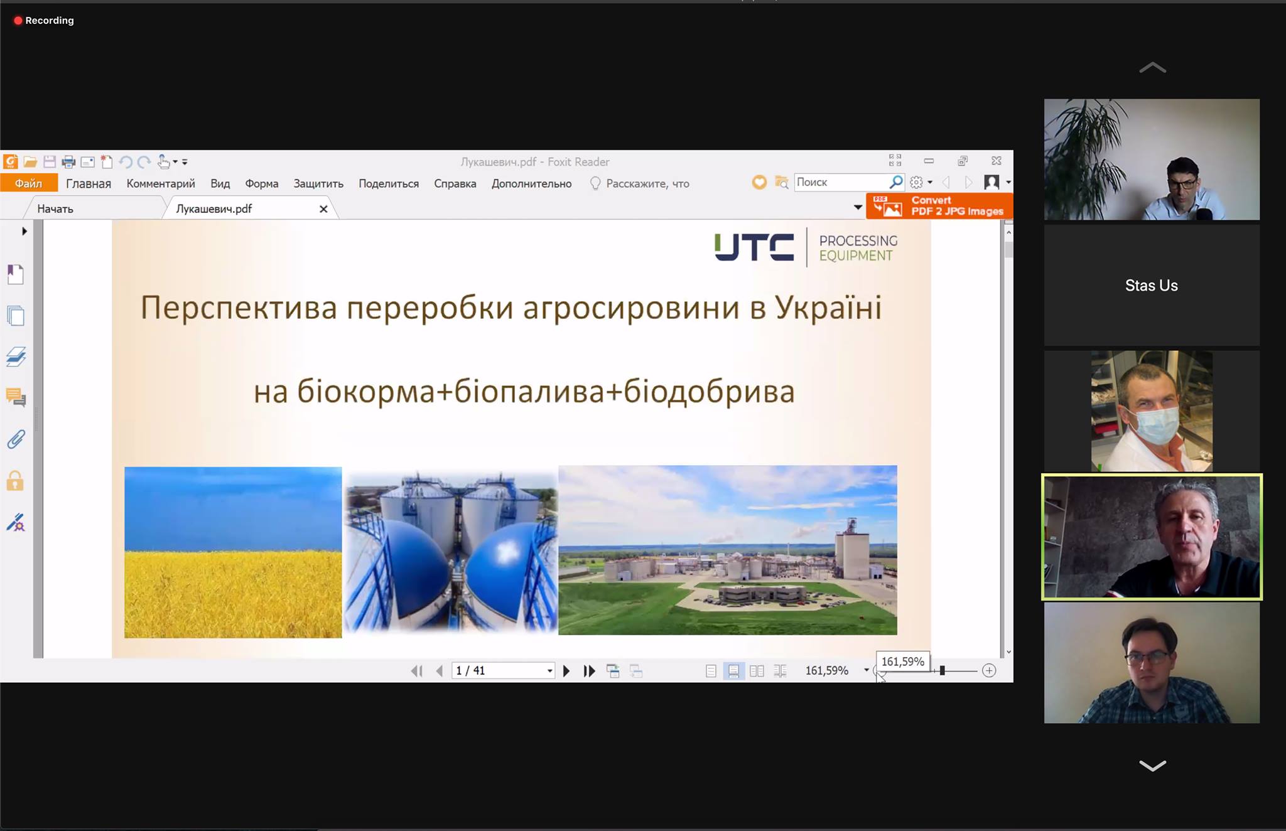Open the zoom percentage dropdown

[x=867, y=670]
